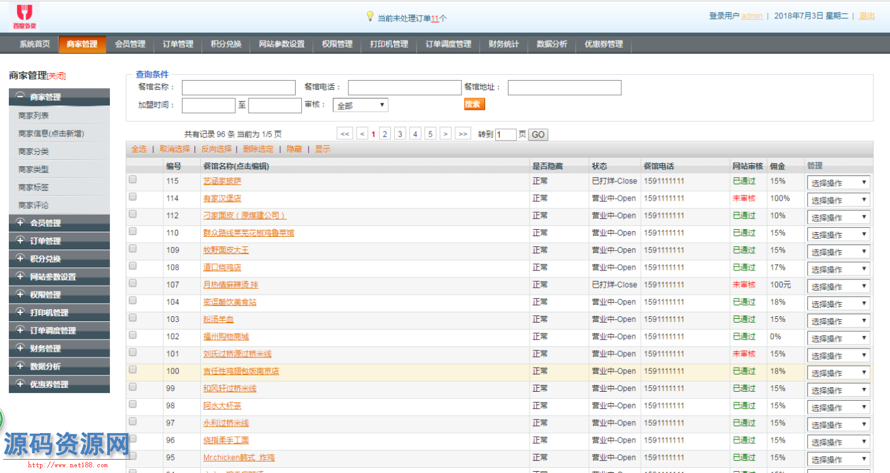Check the box for row 115 艺涵家披萨
Image resolution: width=890 pixels, height=473 pixels.
(x=133, y=180)
